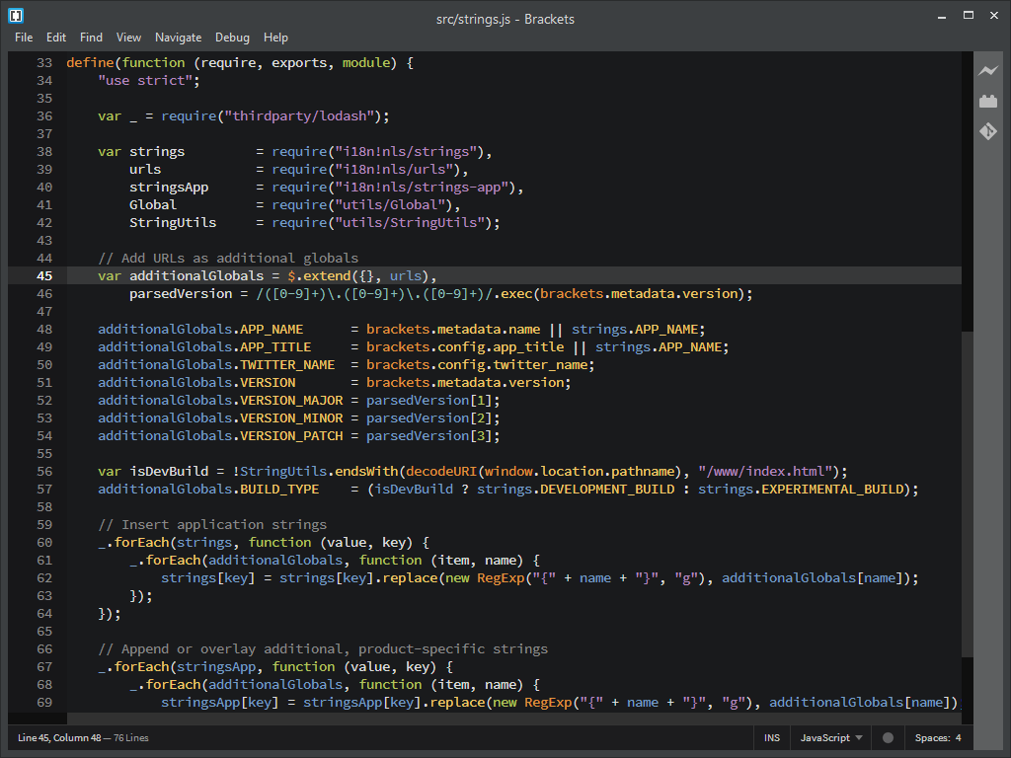Click stringsApp[key] assignment on line 69

[x=220, y=703]
